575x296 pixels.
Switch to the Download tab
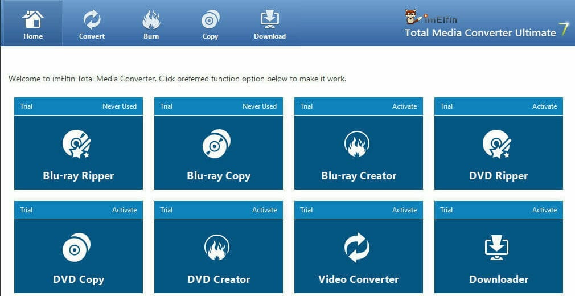pyautogui.click(x=270, y=23)
